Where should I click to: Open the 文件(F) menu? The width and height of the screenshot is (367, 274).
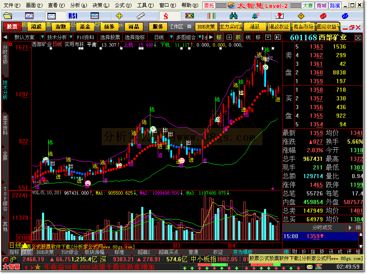pyautogui.click(x=12, y=5)
